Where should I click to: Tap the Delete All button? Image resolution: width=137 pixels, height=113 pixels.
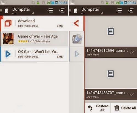tap(124, 108)
